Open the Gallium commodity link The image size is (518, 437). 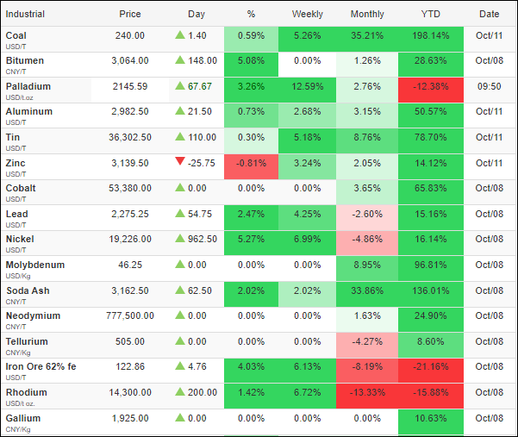[x=22, y=418]
